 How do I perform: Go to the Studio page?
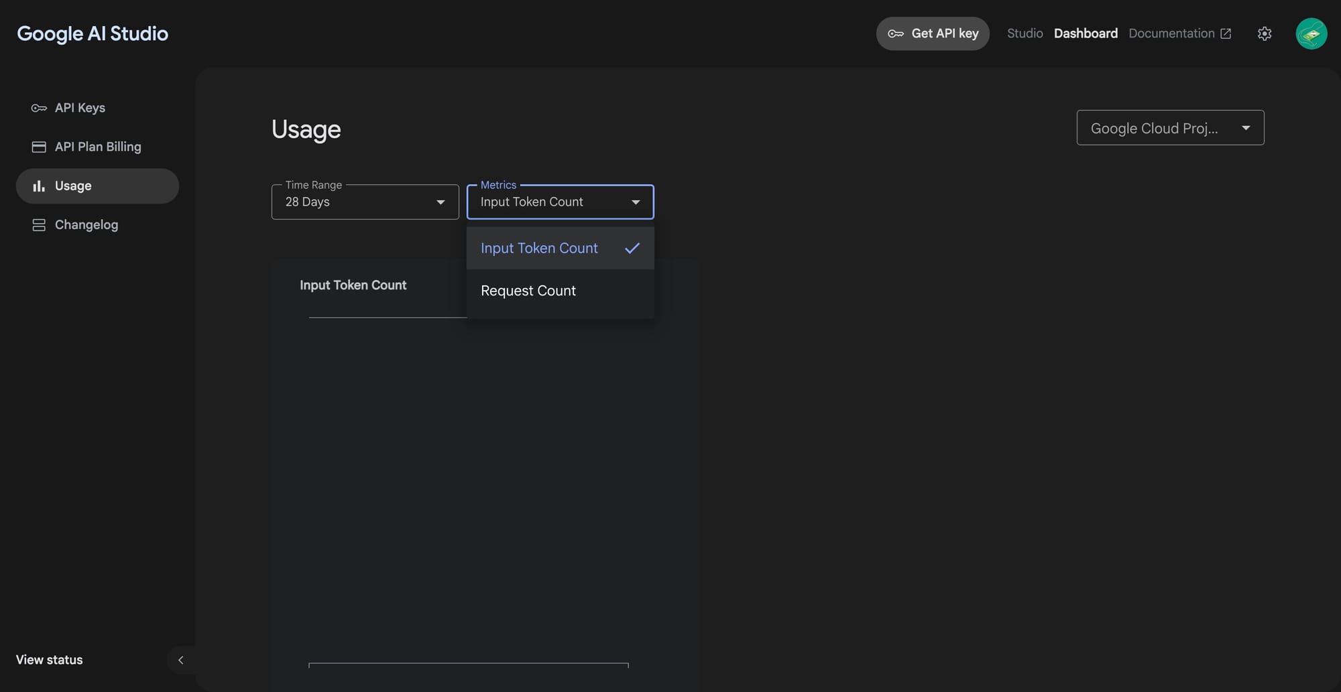tap(1025, 33)
